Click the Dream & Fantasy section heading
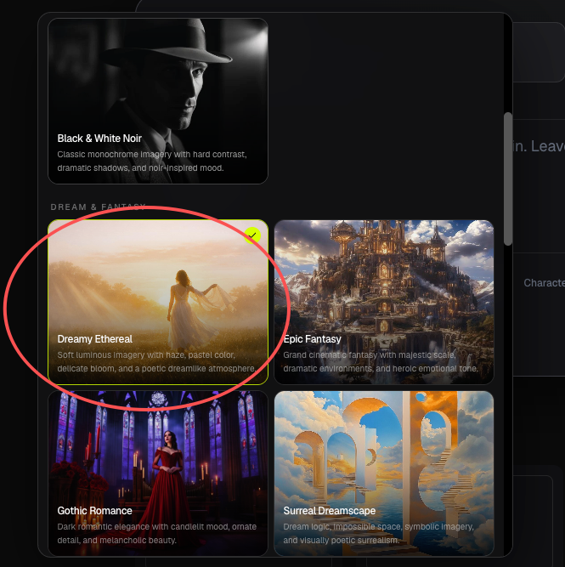Image resolution: width=565 pixels, height=567 pixels. click(98, 207)
